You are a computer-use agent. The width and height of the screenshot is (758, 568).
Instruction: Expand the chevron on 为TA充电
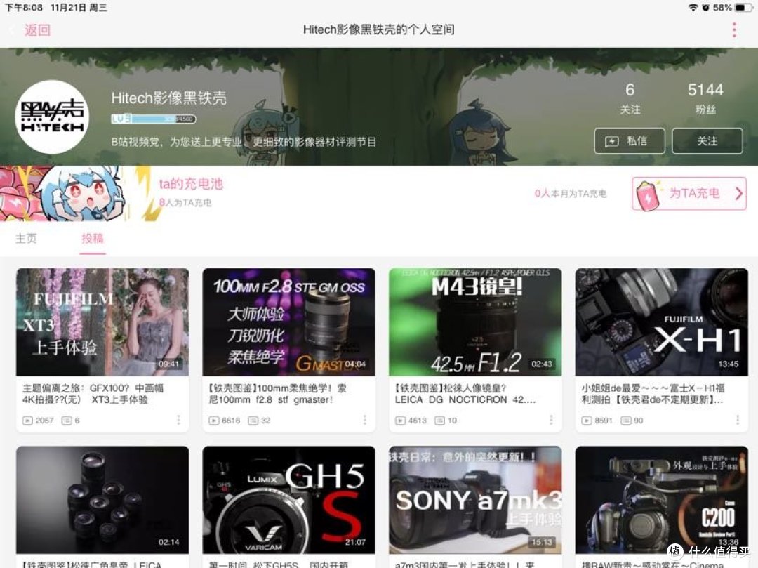click(738, 194)
